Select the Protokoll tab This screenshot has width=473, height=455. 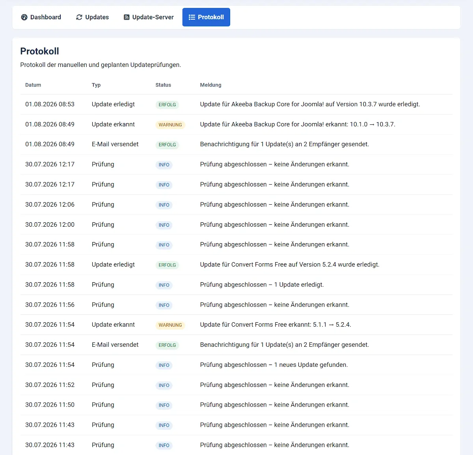[x=206, y=17]
